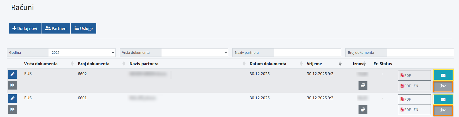Image resolution: width=459 pixels, height=117 pixels.
Task: Open the PDF - EN for document 6601
Action: tap(414, 110)
